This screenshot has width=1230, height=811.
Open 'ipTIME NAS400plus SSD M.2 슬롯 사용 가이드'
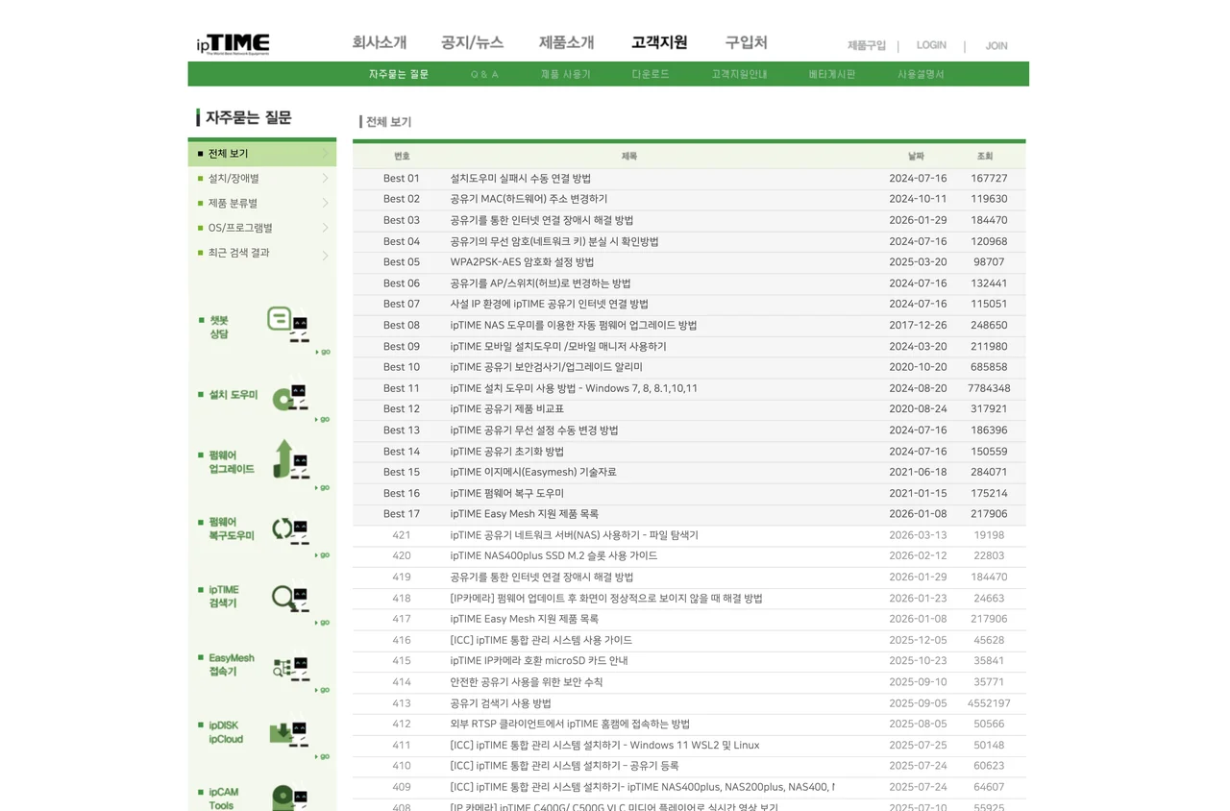click(x=553, y=556)
